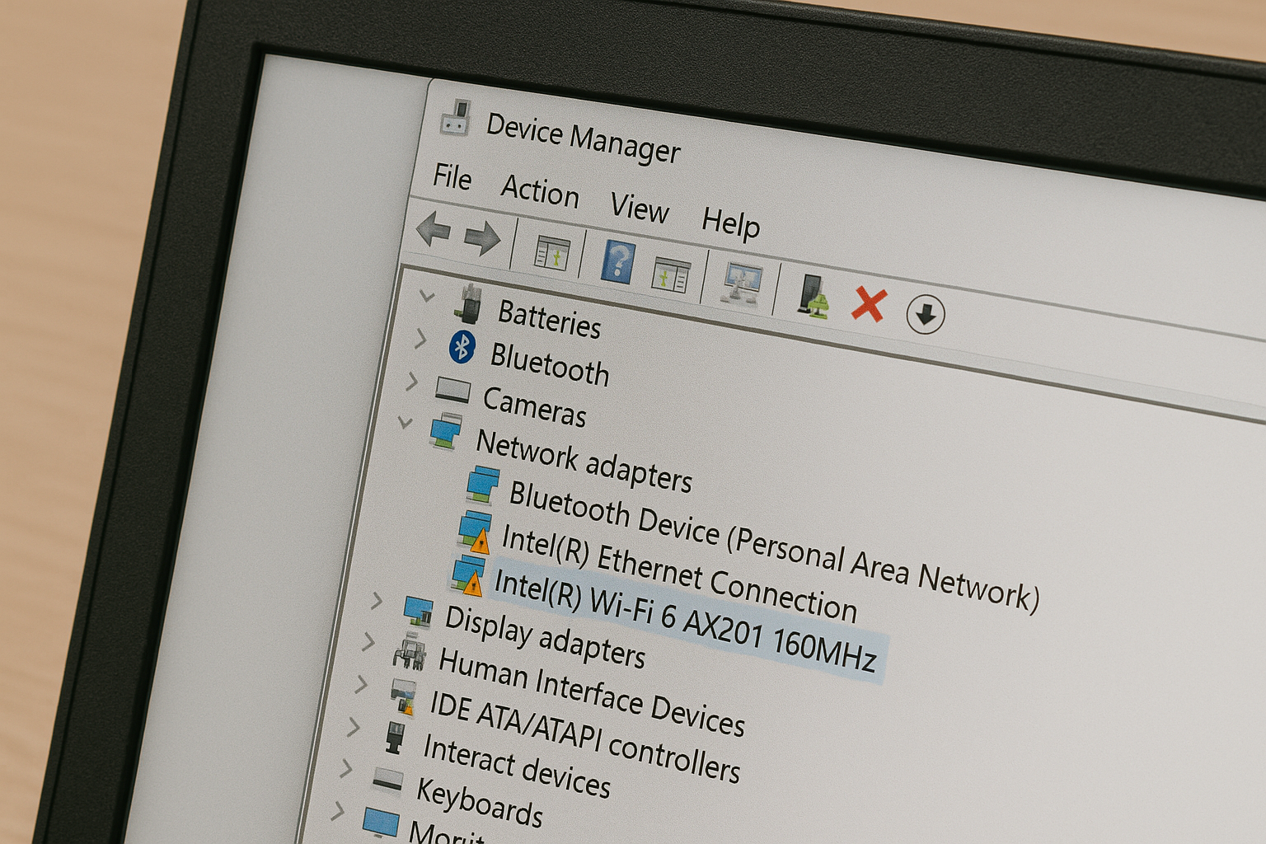Expand the IDE ATA/ATAPI controllers arrow

click(361, 683)
